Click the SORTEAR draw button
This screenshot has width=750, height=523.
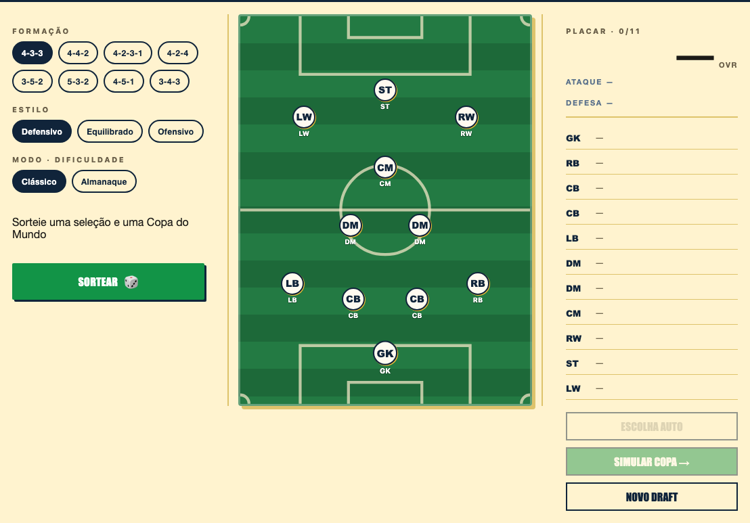pyautogui.click(x=108, y=281)
